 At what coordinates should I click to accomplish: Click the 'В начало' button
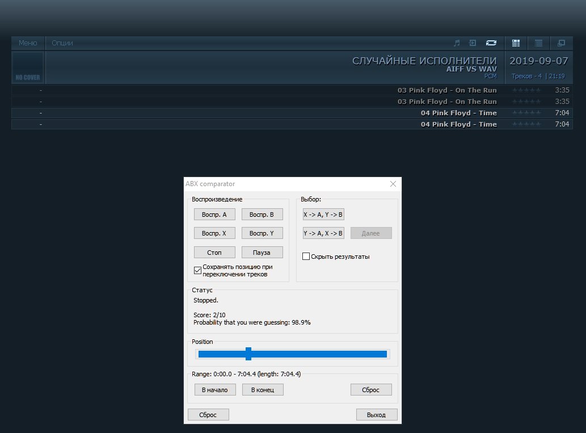[214, 390]
